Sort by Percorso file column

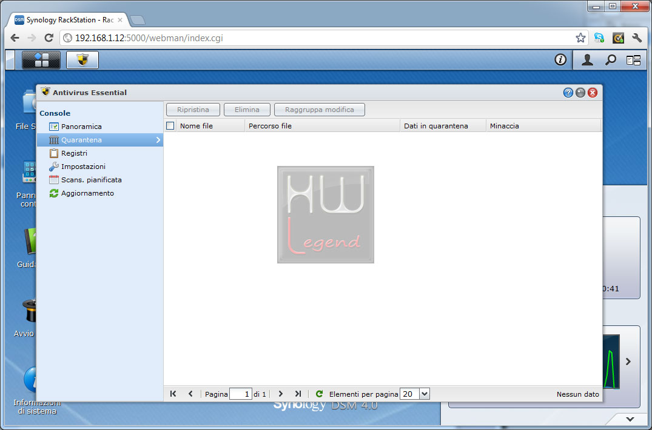[x=322, y=126]
